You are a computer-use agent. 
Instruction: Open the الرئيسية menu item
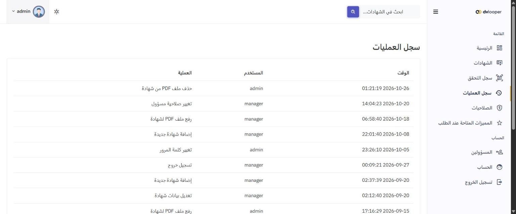coord(484,48)
